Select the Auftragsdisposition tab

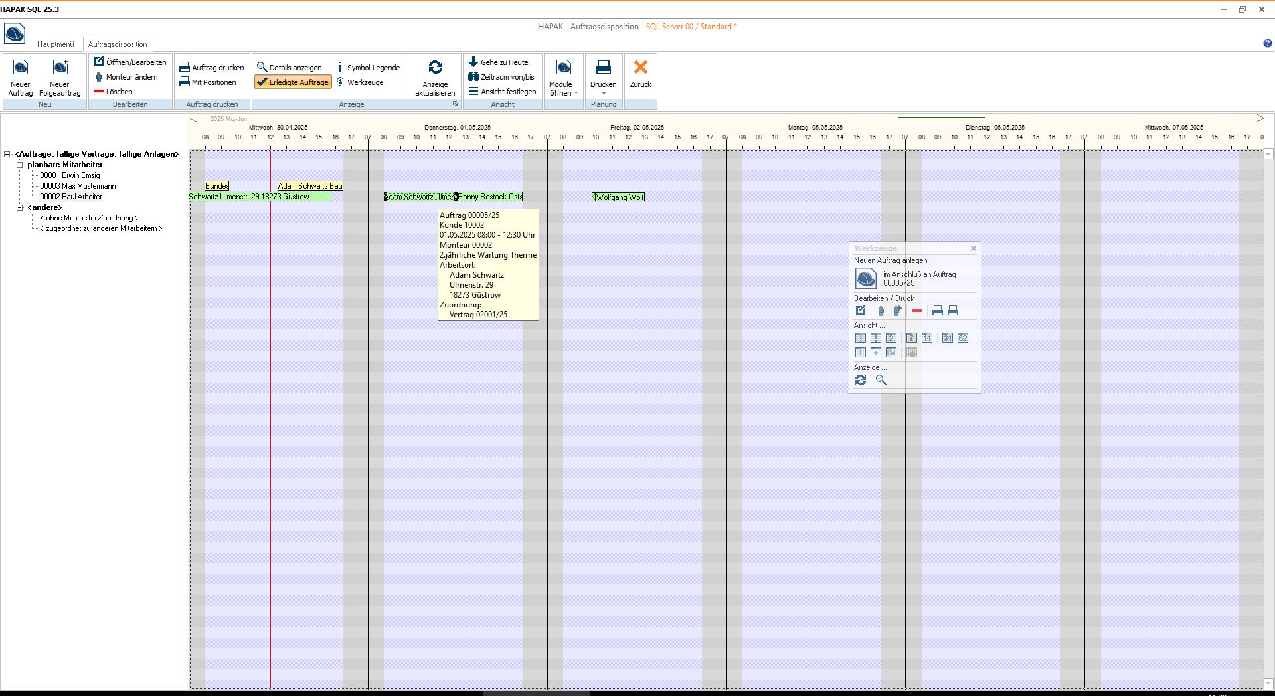point(118,44)
